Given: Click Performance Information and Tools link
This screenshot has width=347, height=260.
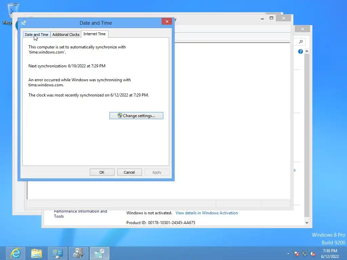Looking at the screenshot, I should pyautogui.click(x=81, y=214).
